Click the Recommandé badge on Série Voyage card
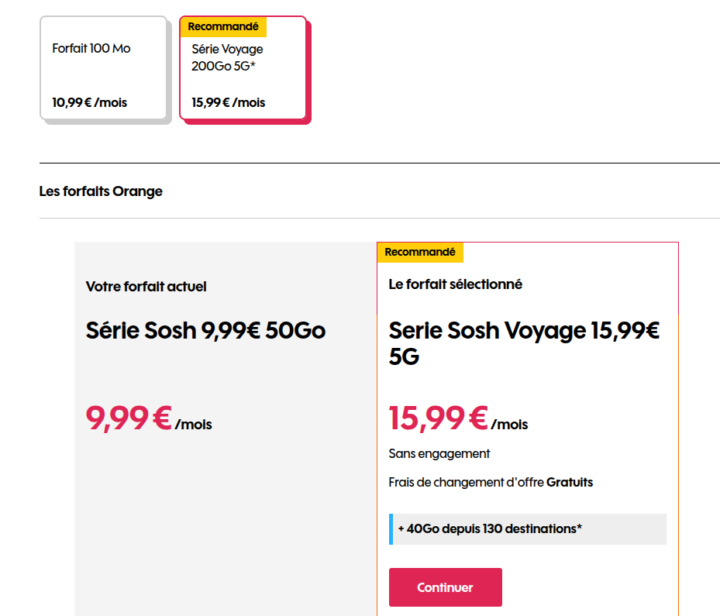720x616 pixels. pyautogui.click(x=223, y=26)
